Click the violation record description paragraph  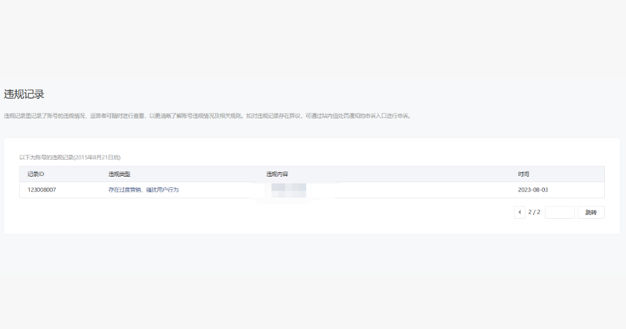pos(208,116)
